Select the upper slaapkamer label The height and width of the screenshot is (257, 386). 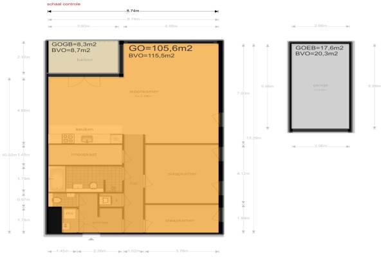[177, 173]
